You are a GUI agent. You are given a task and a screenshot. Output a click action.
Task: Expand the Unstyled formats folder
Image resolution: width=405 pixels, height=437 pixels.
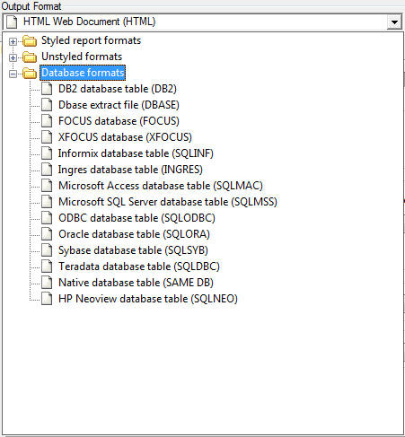13,57
